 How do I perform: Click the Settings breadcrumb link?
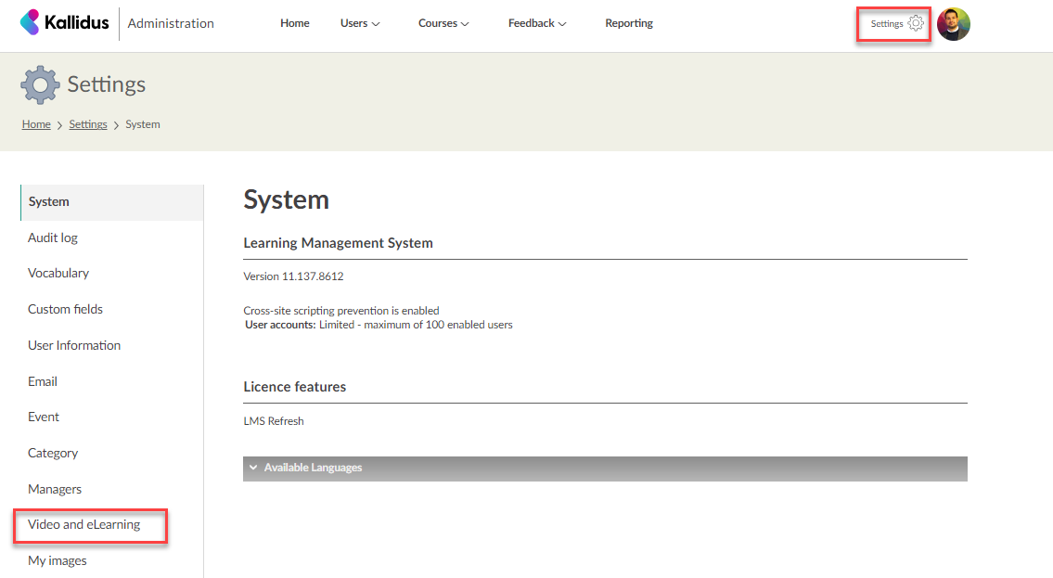tap(88, 124)
